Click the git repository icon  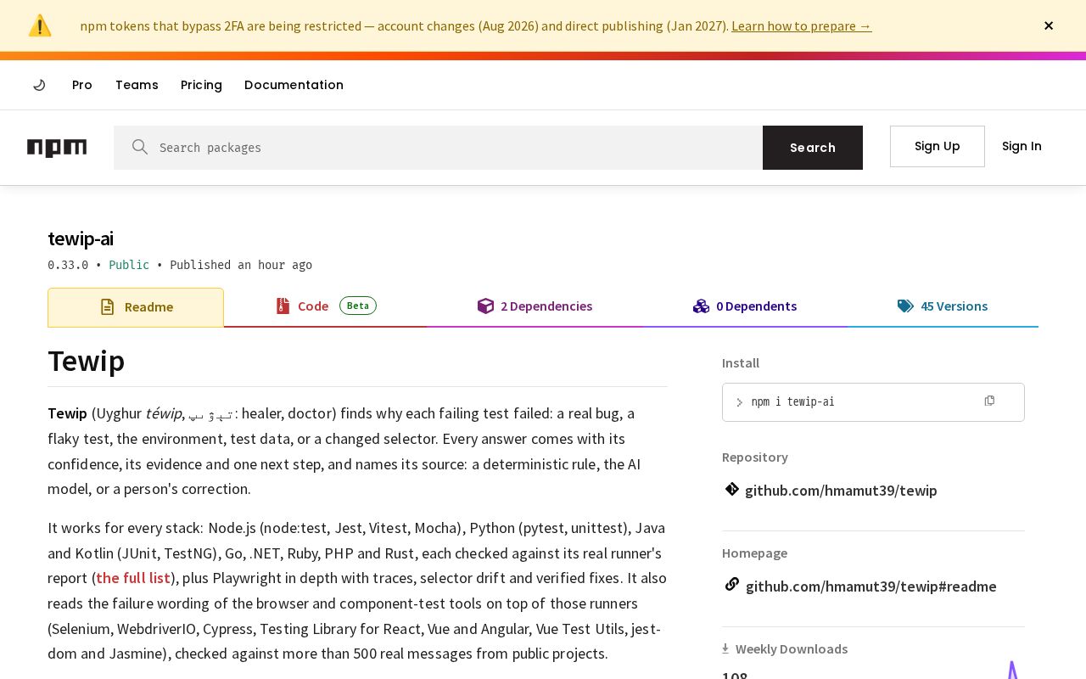pyautogui.click(x=731, y=489)
